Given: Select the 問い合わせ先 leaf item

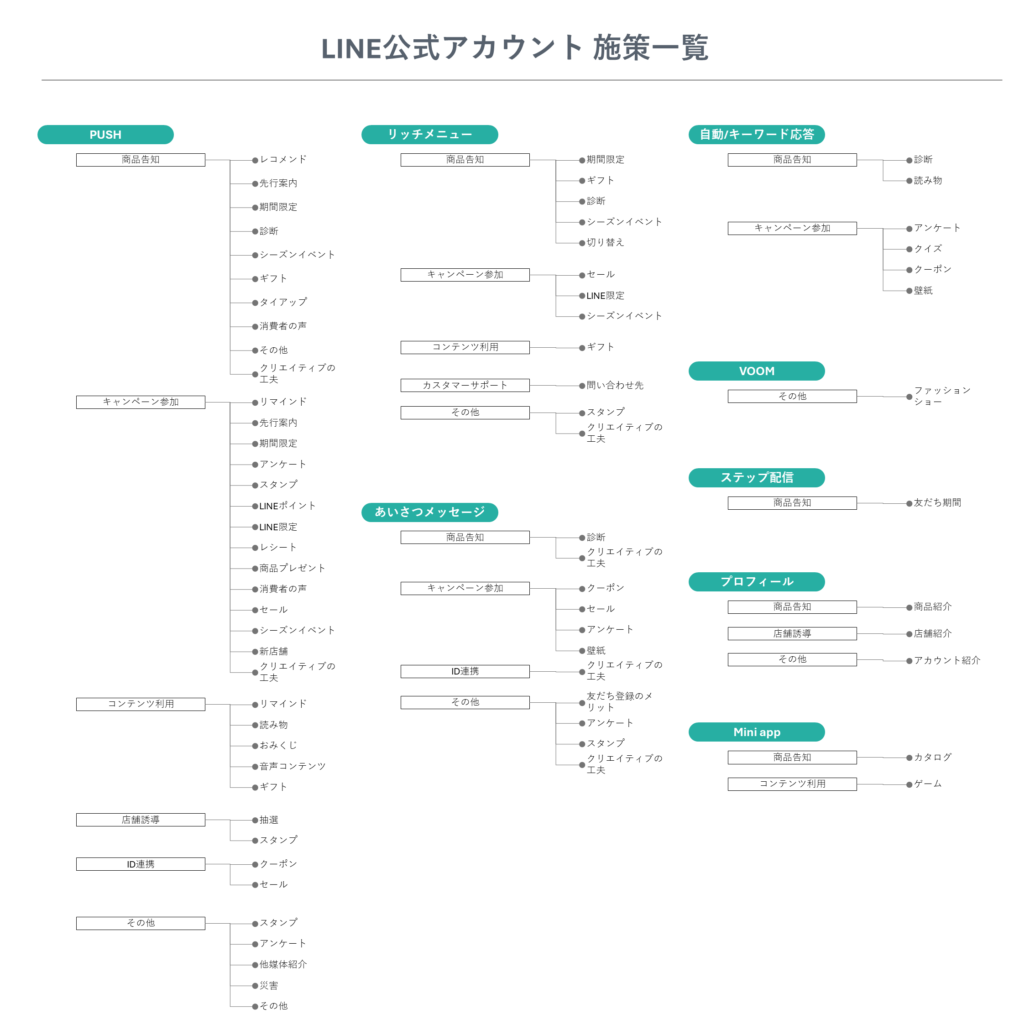Looking at the screenshot, I should coord(614,385).
